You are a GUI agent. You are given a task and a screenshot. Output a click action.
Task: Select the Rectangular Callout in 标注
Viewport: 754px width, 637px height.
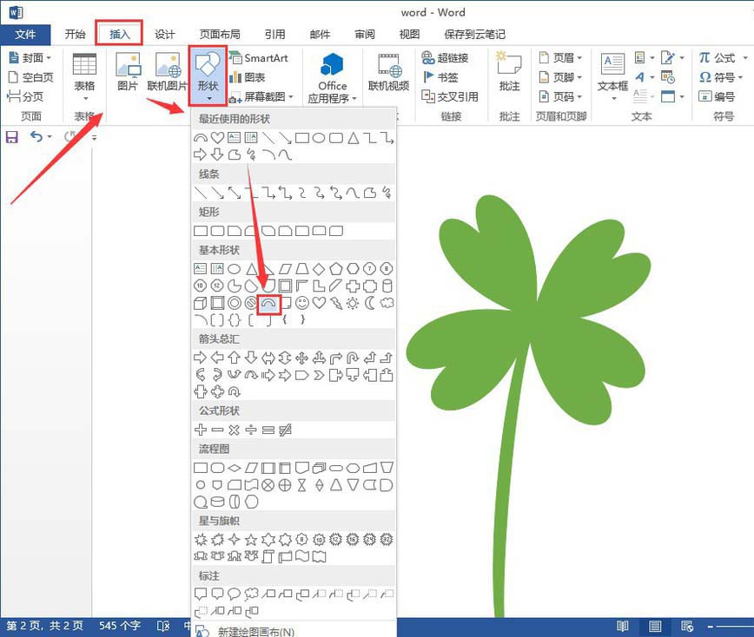[200, 594]
